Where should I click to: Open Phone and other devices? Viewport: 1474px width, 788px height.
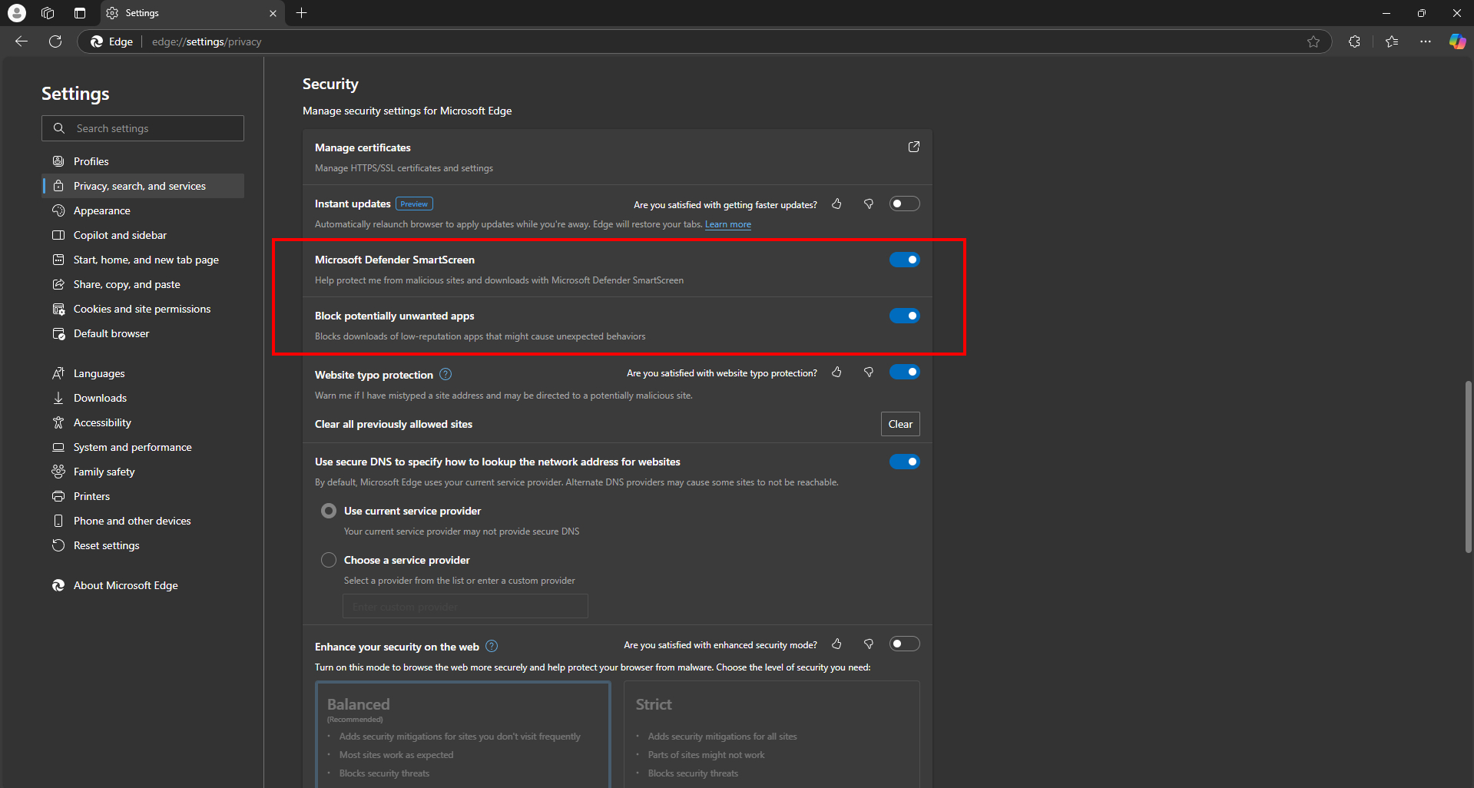click(x=143, y=521)
